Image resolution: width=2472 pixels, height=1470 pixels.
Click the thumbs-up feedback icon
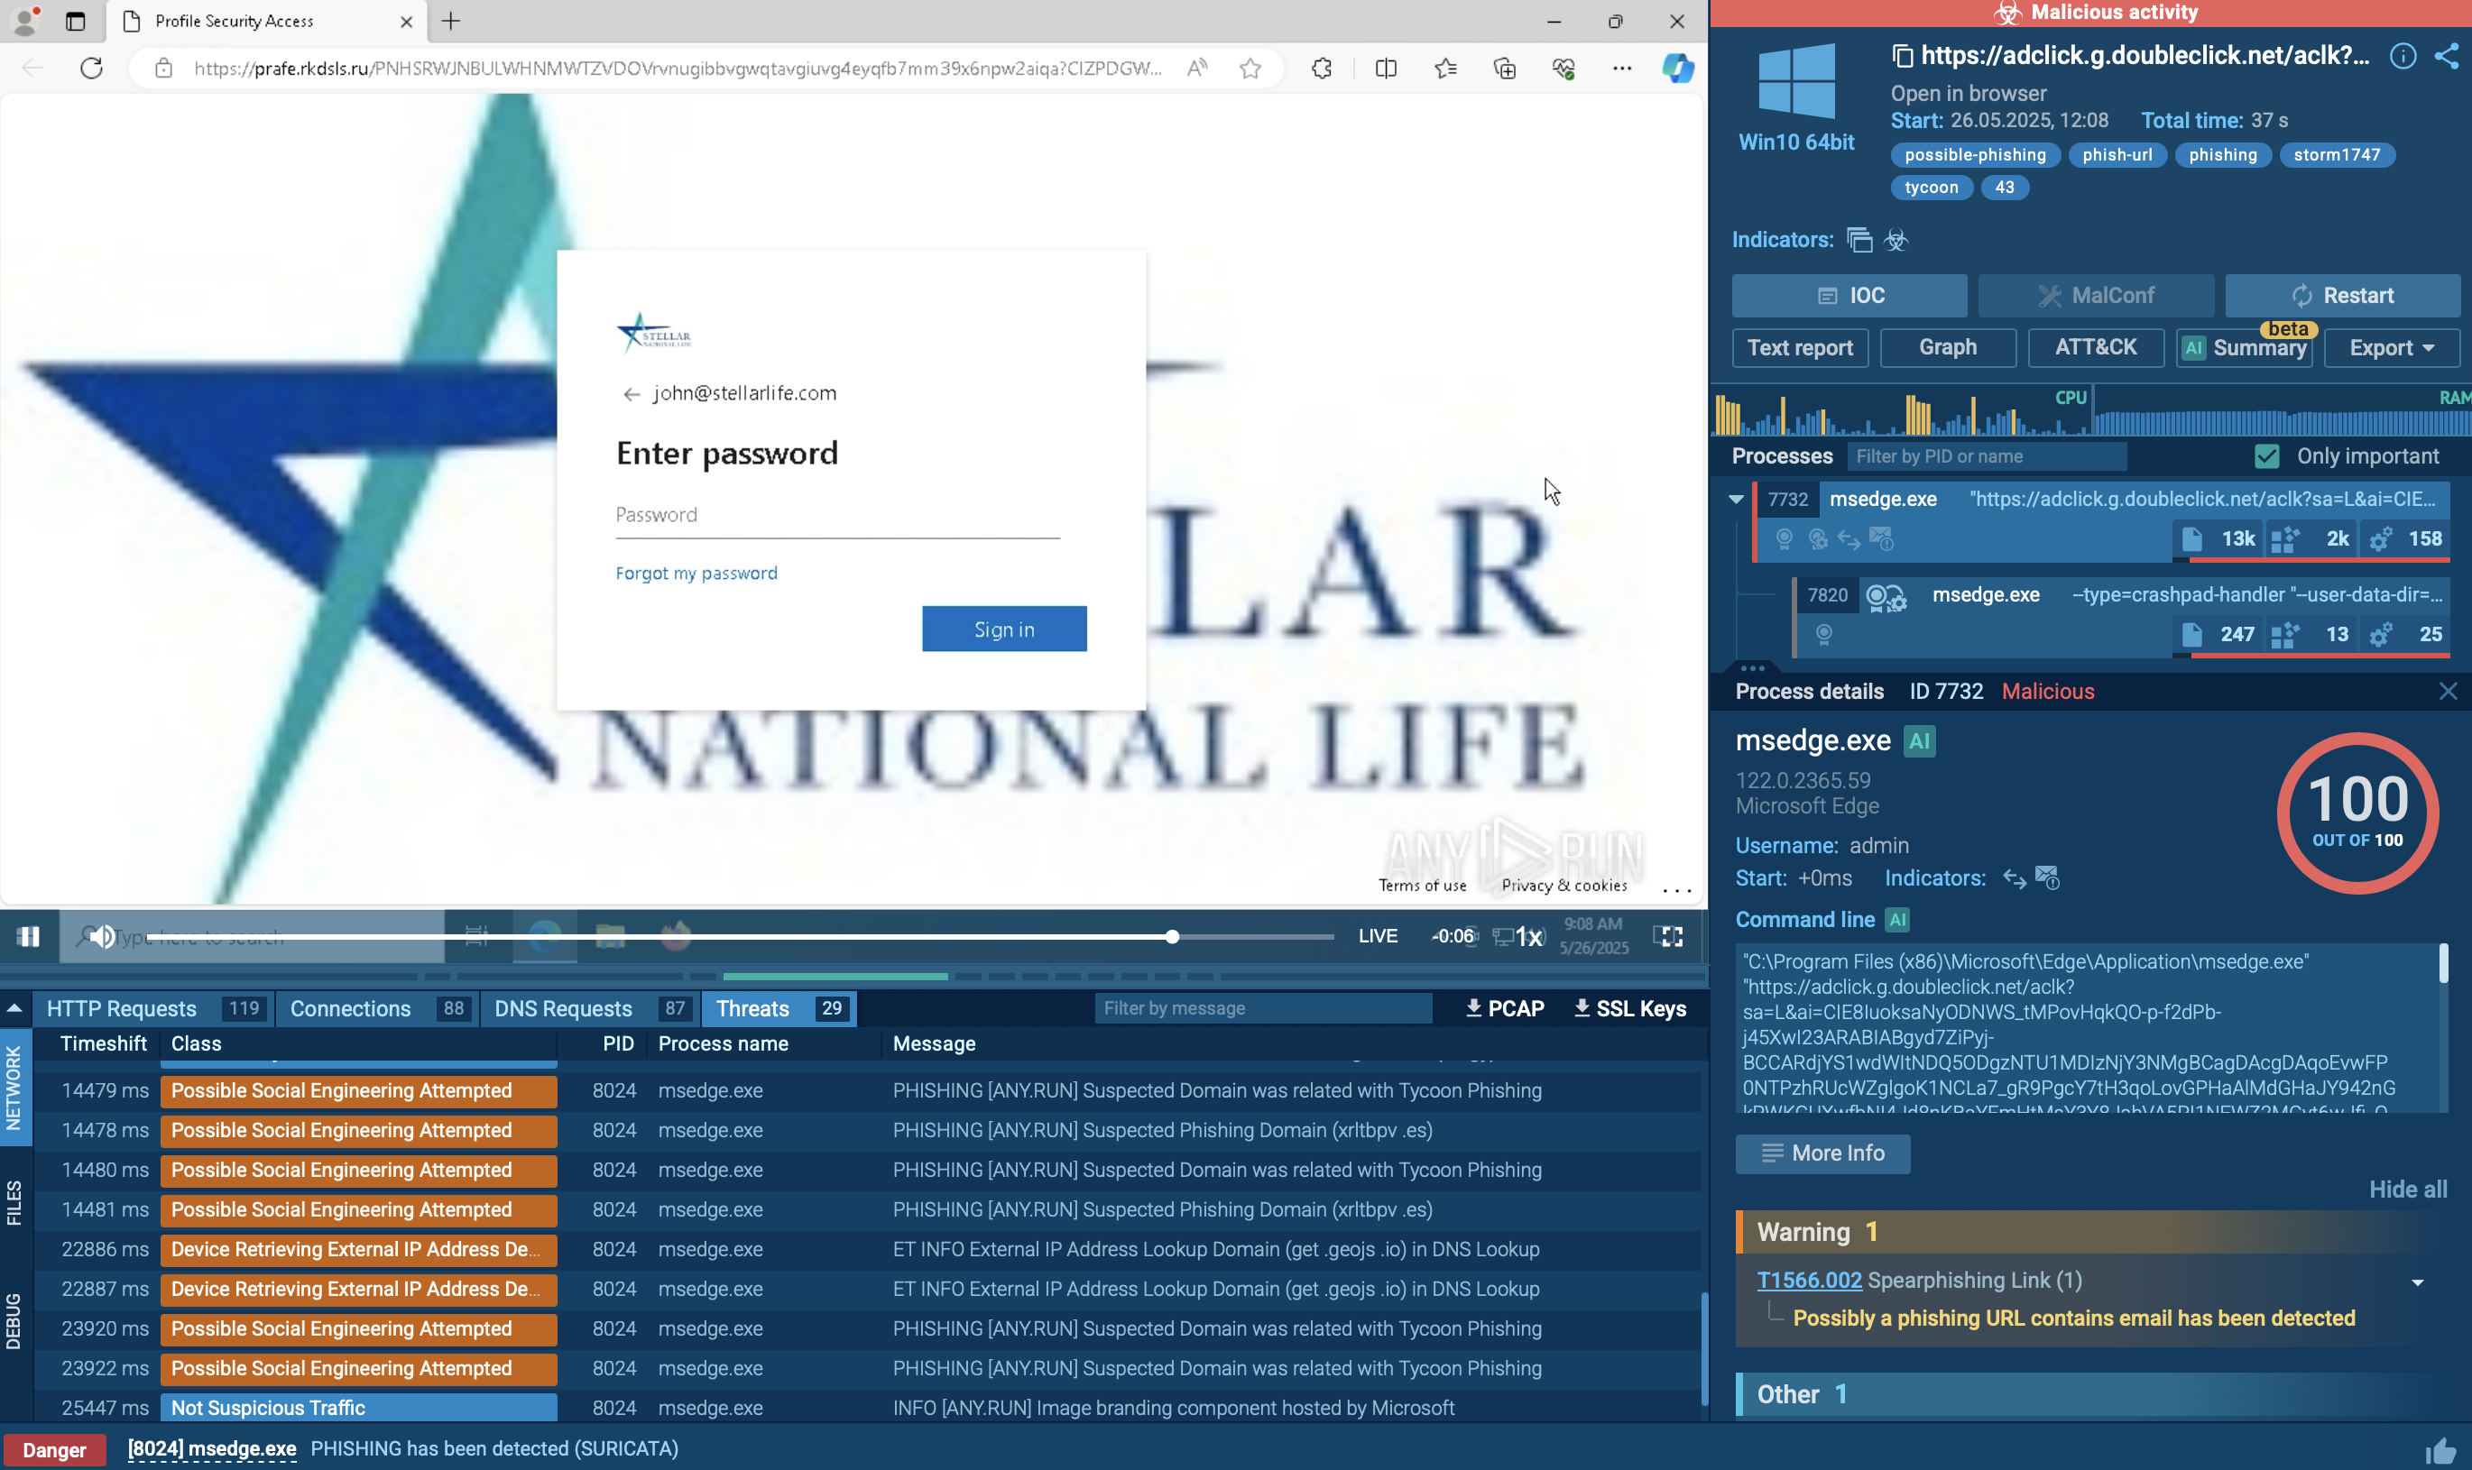pos(2440,1450)
